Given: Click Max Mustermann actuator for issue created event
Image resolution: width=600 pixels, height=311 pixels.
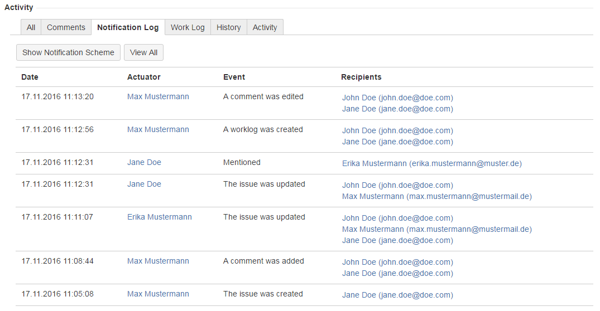Looking at the screenshot, I should [158, 294].
